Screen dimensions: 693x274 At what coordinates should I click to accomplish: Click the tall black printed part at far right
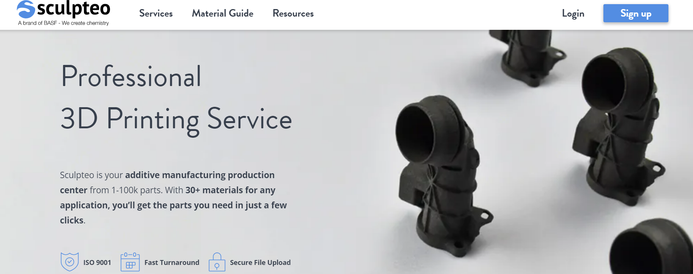(x=616, y=125)
